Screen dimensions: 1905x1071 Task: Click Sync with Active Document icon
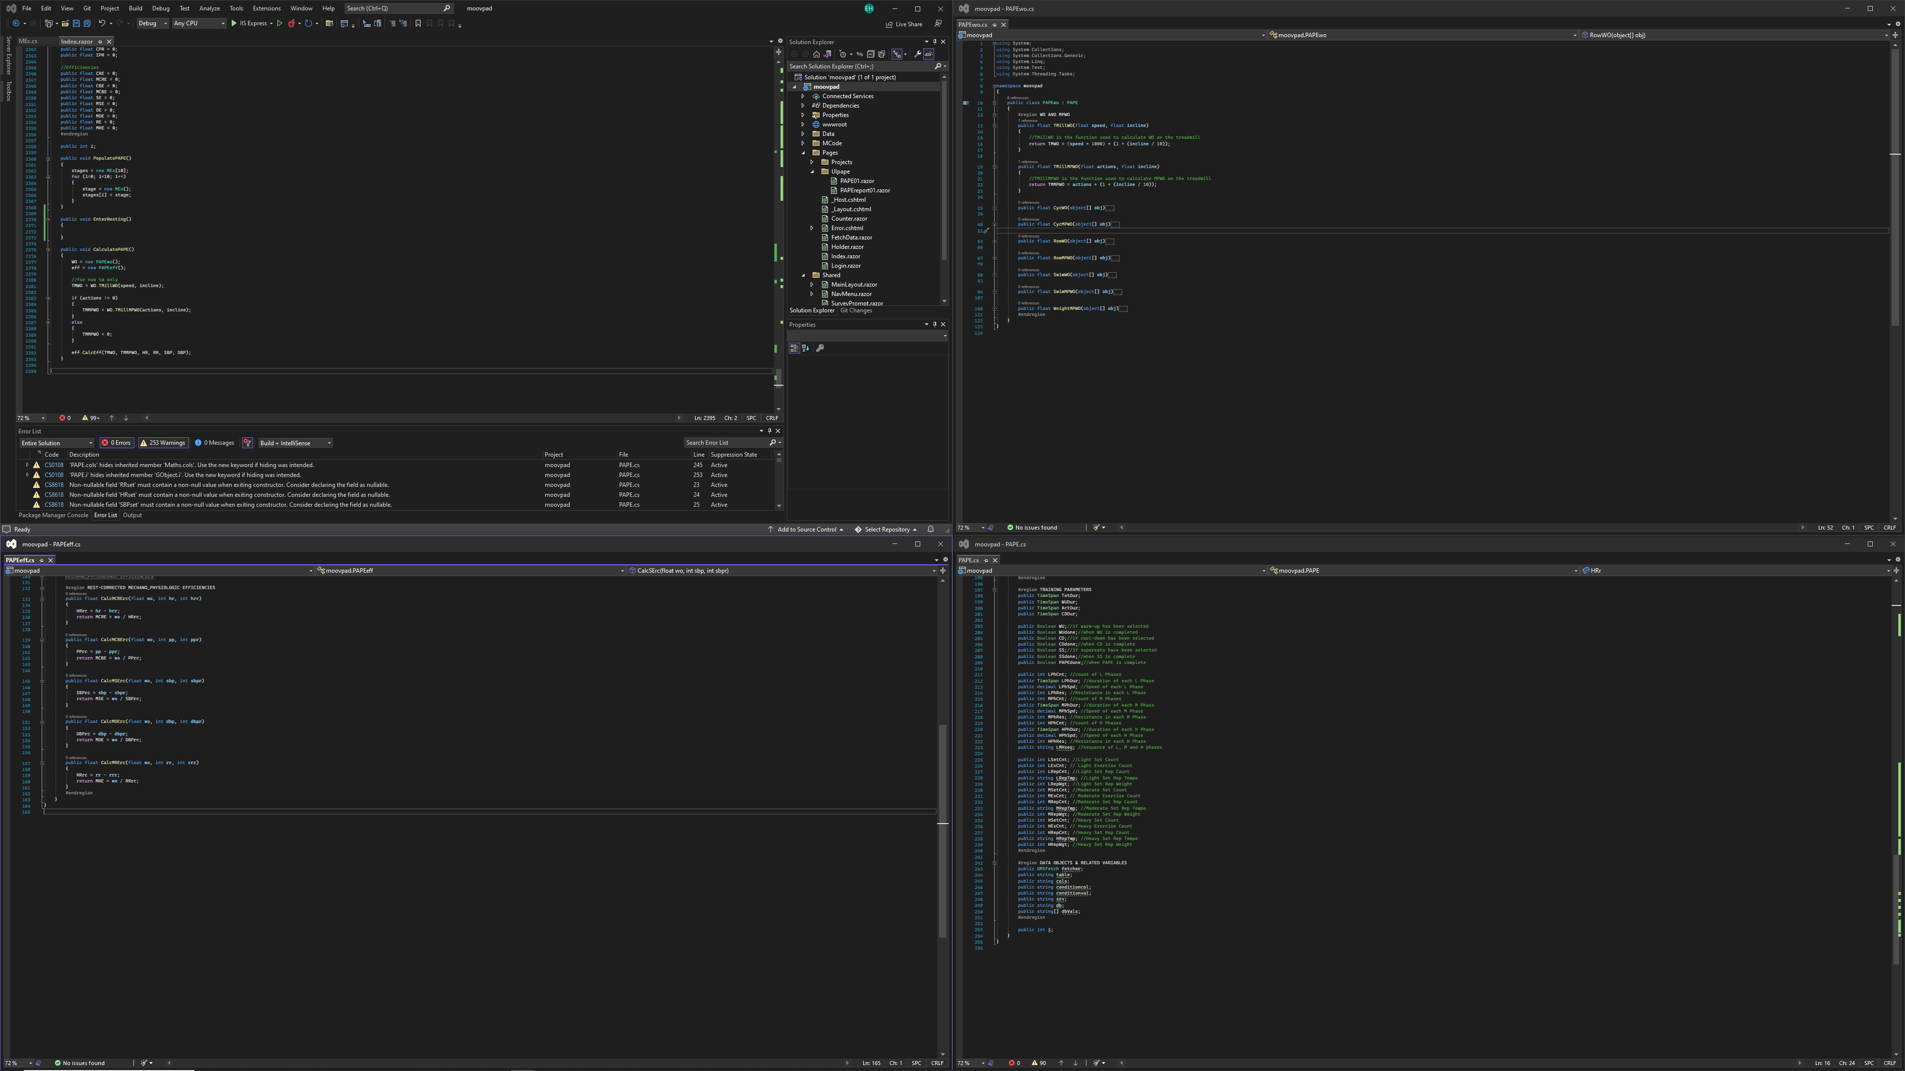859,54
